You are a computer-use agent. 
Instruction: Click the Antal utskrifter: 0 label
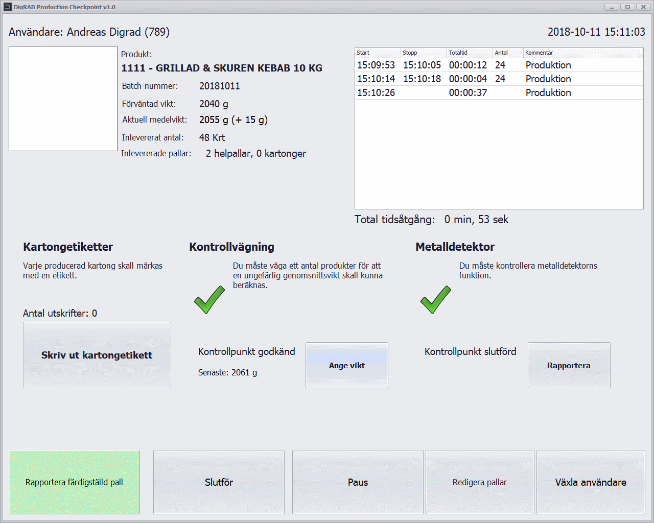click(x=60, y=313)
